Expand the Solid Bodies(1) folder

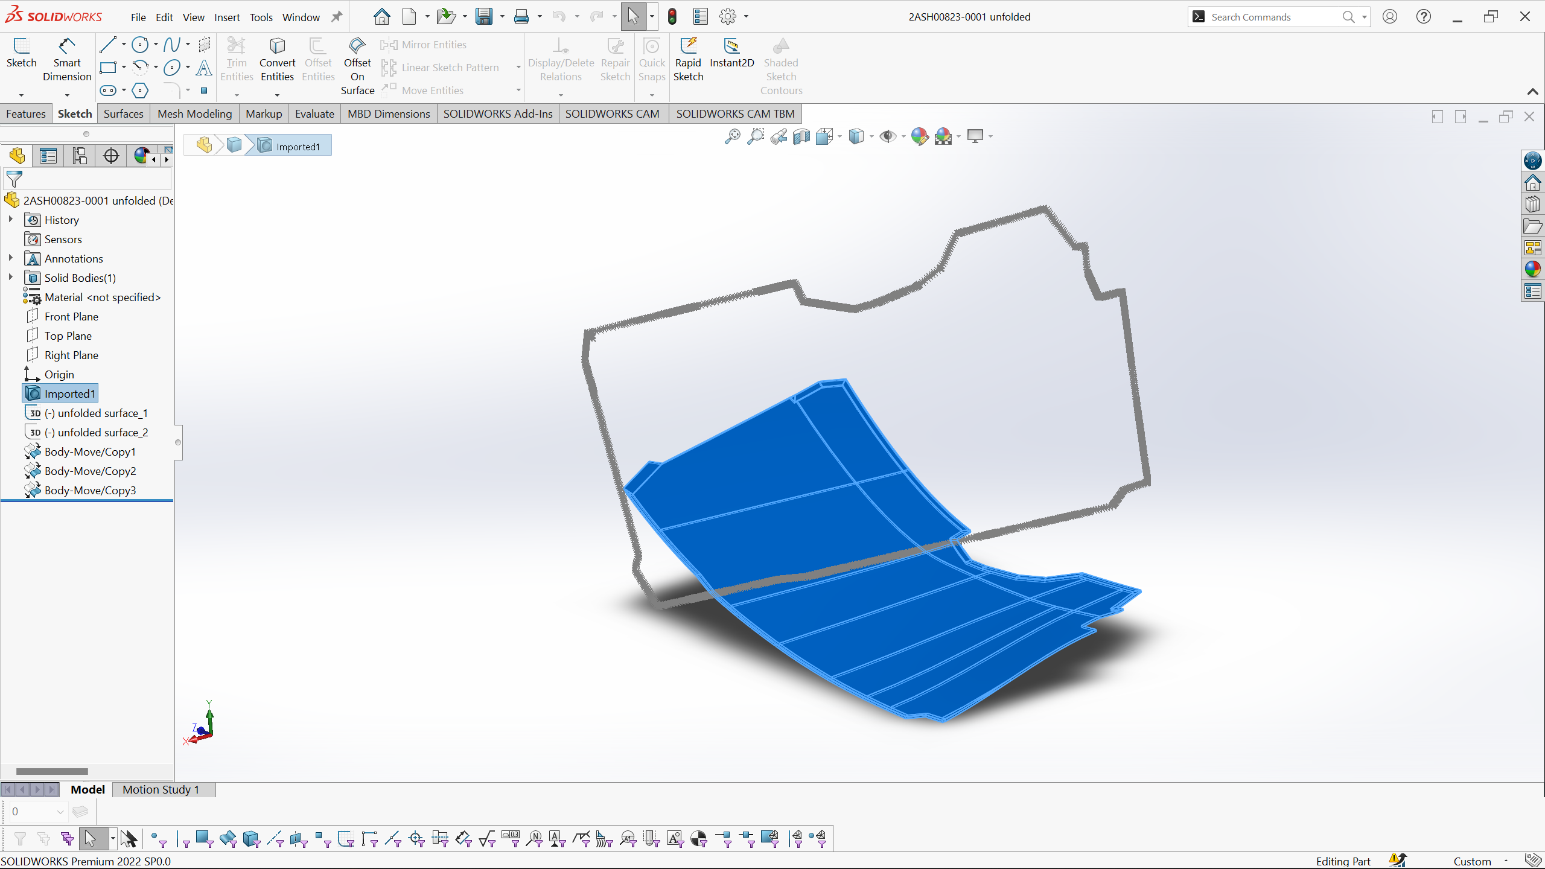(11, 278)
